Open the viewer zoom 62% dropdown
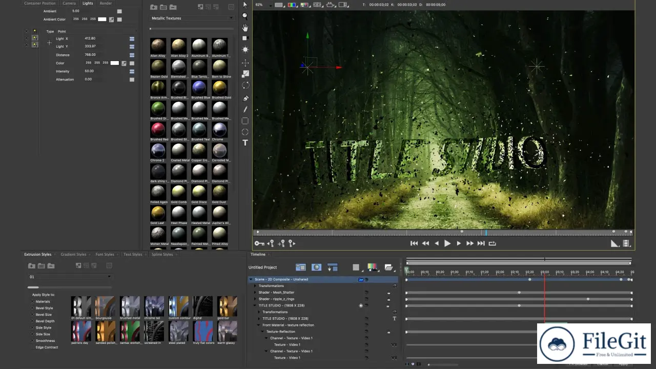The height and width of the screenshot is (369, 656). pos(263,5)
